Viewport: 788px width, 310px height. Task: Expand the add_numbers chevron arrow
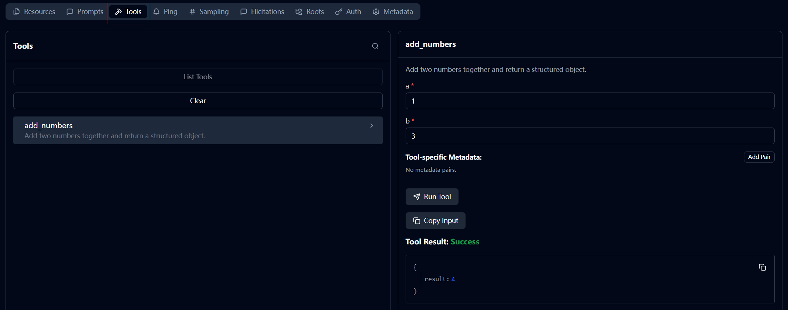[x=371, y=126]
